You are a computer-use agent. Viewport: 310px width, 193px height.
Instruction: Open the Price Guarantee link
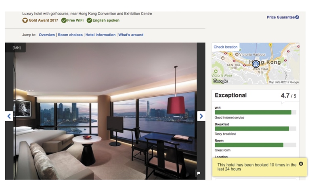[281, 17]
